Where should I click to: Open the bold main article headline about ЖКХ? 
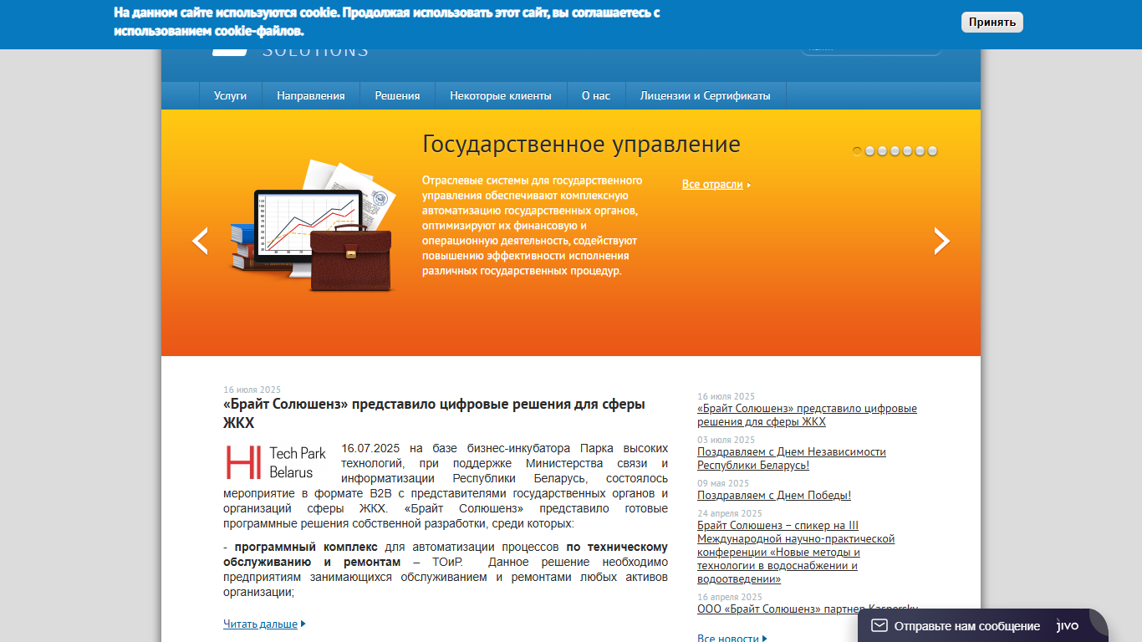pyautogui.click(x=434, y=414)
